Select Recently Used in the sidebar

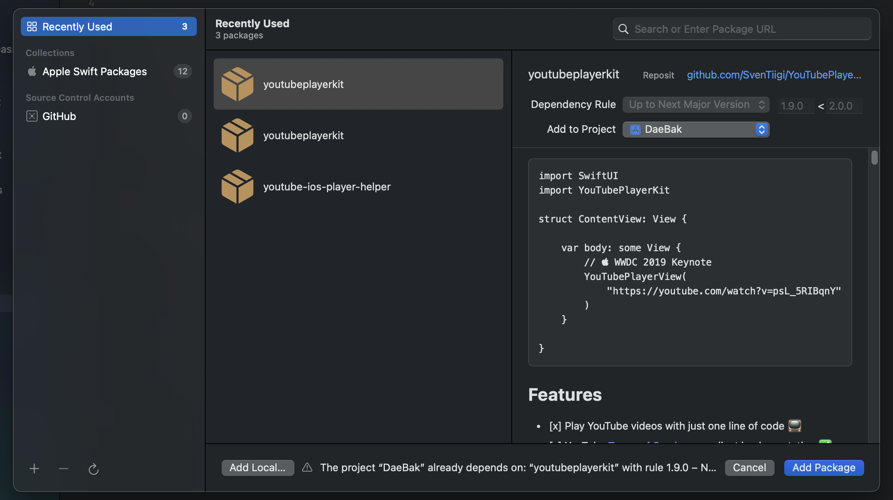click(x=108, y=26)
